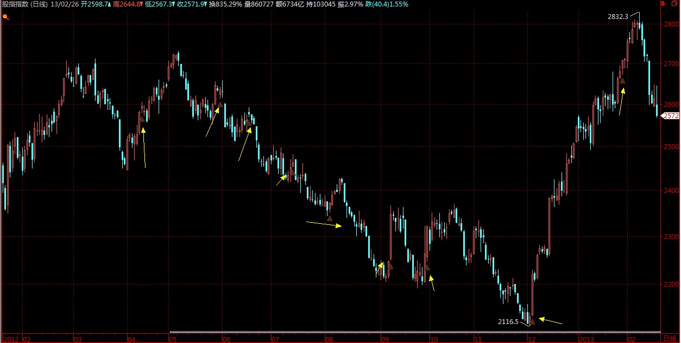Click the high price 高2644.8
Screen dimensions: 681x343
pos(128,4)
